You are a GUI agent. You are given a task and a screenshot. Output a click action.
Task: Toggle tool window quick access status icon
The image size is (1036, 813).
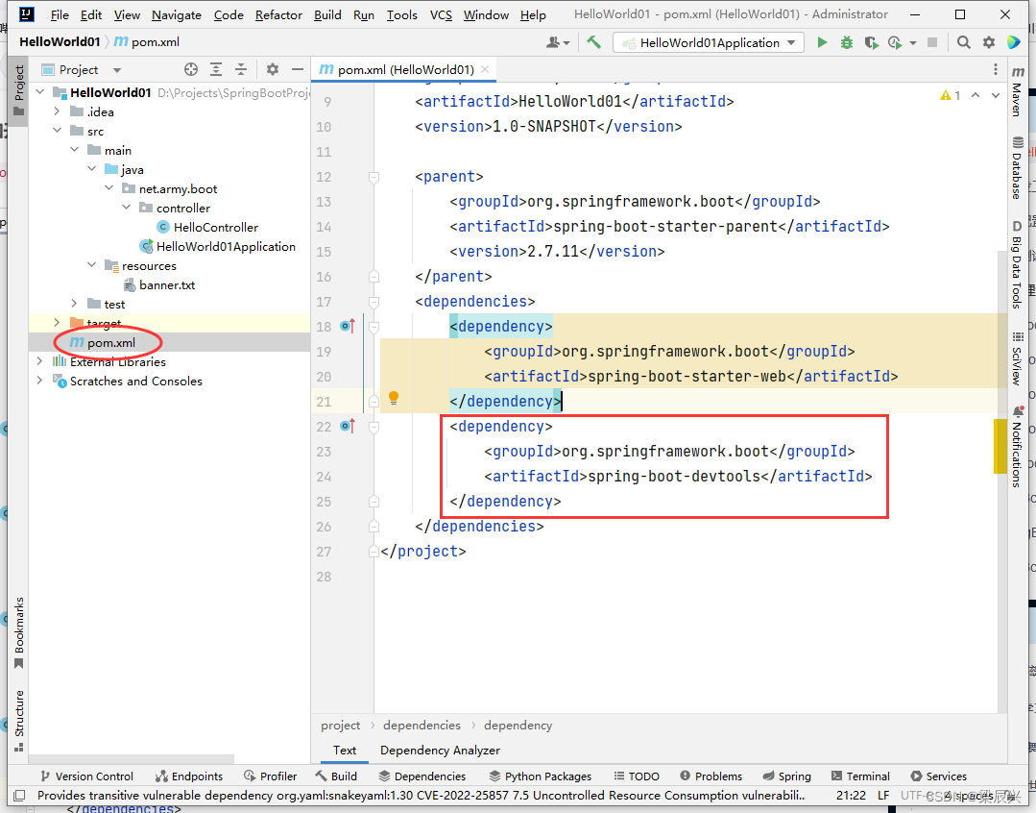pos(19,795)
